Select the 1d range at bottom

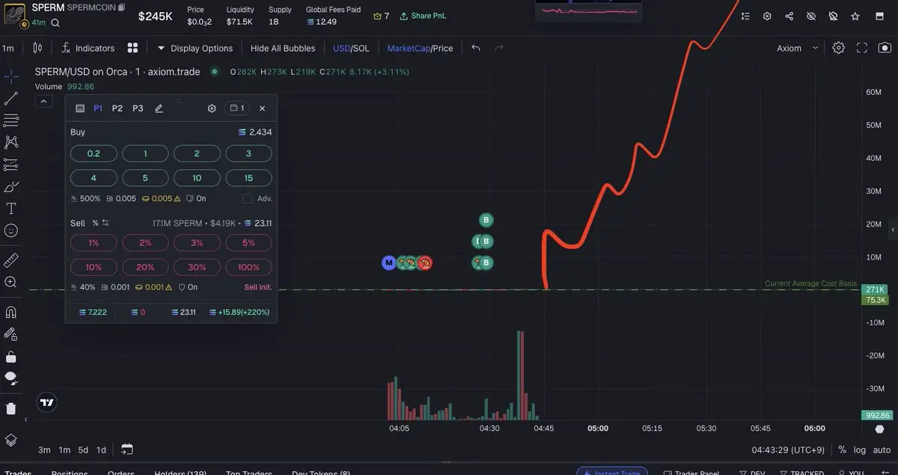[101, 450]
